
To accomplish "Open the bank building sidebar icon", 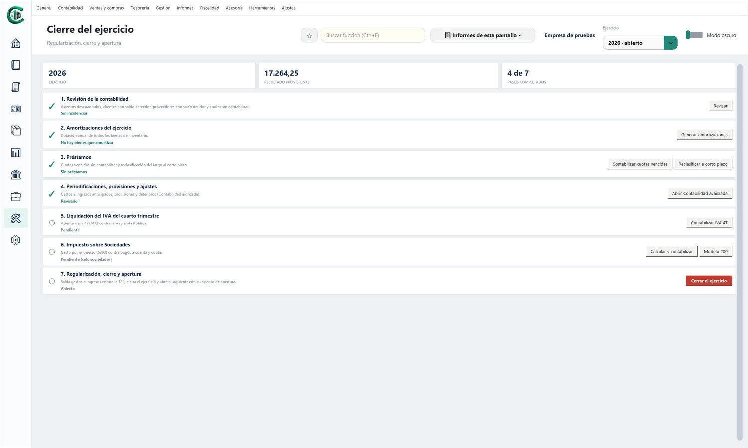I will point(16,175).
